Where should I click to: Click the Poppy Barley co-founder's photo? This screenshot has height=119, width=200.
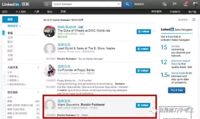click(50, 70)
